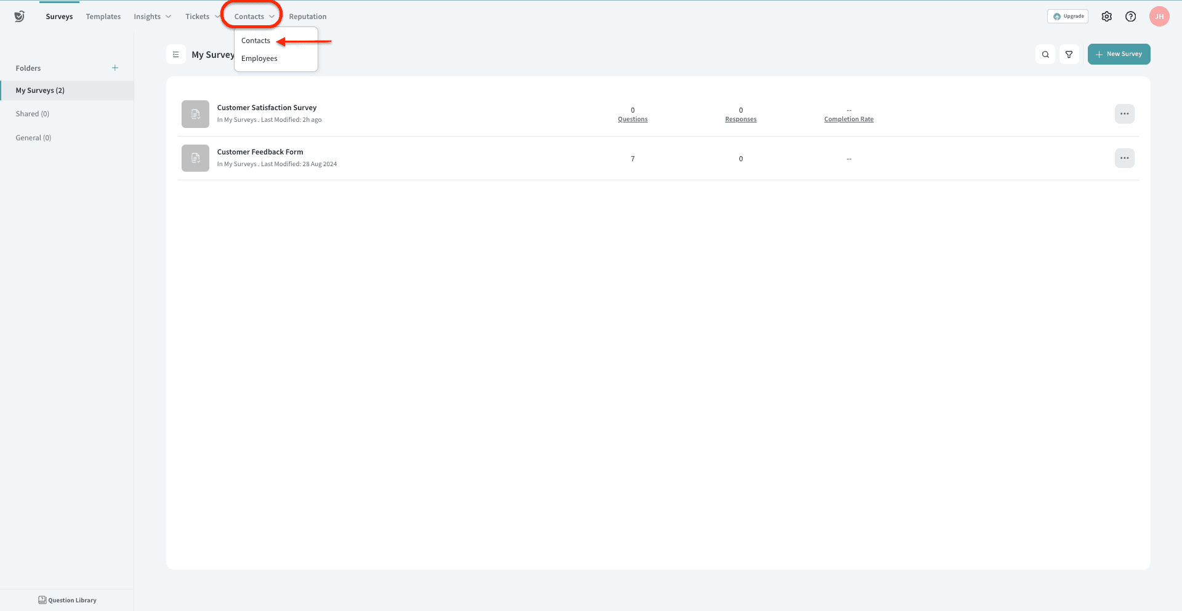This screenshot has height=611, width=1182.
Task: Open the help question mark icon
Action: (x=1130, y=17)
